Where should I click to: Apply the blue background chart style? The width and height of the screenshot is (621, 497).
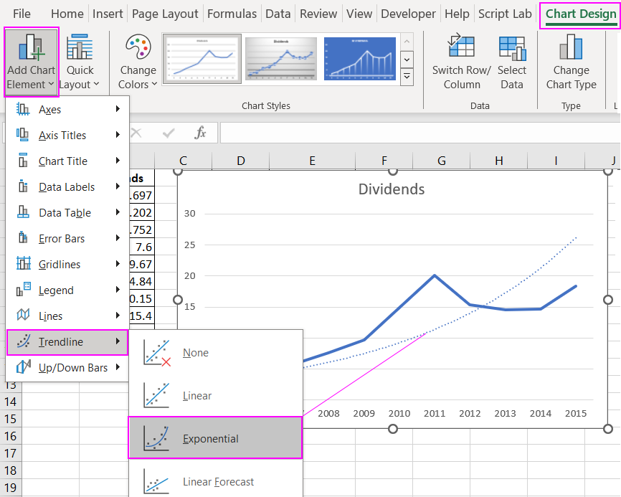tap(359, 59)
